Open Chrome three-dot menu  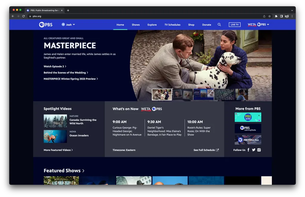coord(292,16)
